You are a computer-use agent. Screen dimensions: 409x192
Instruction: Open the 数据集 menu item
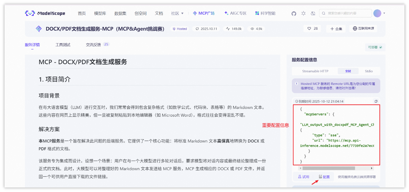[x=120, y=13]
